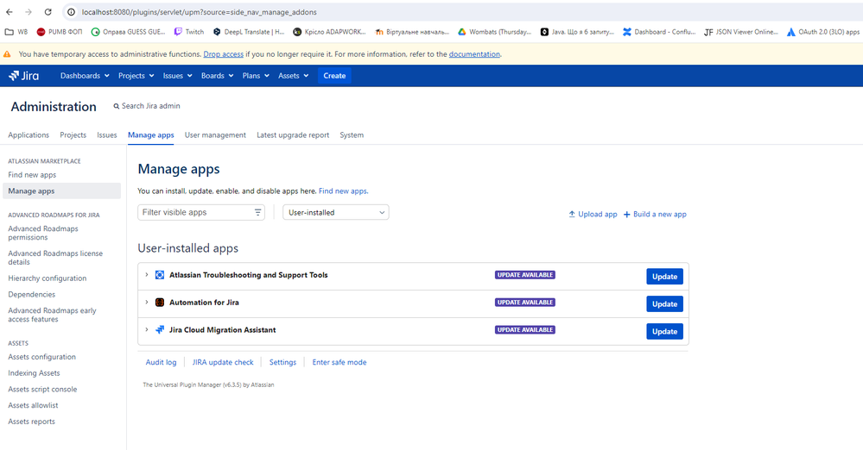The width and height of the screenshot is (863, 450).
Task: Open the Audit log link
Action: pyautogui.click(x=162, y=363)
